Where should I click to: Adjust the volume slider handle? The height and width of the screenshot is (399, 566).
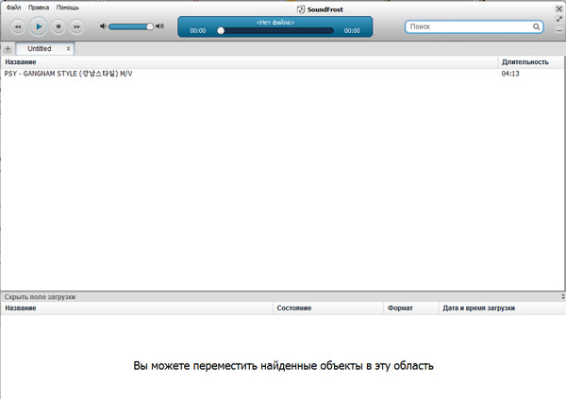coord(150,26)
